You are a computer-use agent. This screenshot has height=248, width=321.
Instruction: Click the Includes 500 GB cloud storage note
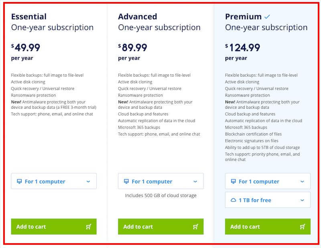coord(160,195)
